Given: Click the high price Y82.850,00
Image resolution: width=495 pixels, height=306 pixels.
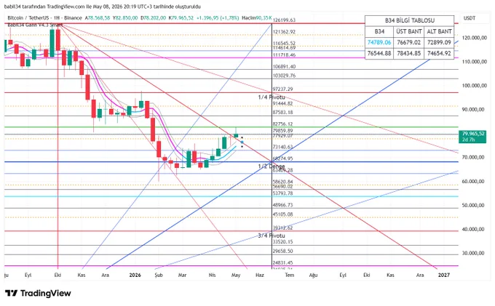Looking at the screenshot, I should [x=125, y=18].
